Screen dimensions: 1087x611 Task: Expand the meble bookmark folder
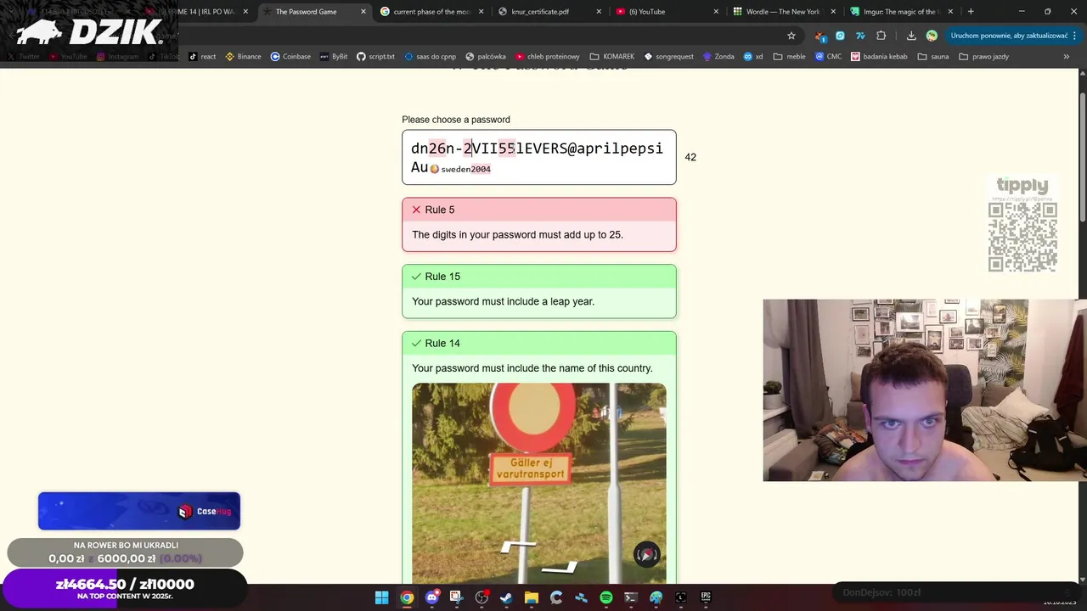click(x=789, y=56)
